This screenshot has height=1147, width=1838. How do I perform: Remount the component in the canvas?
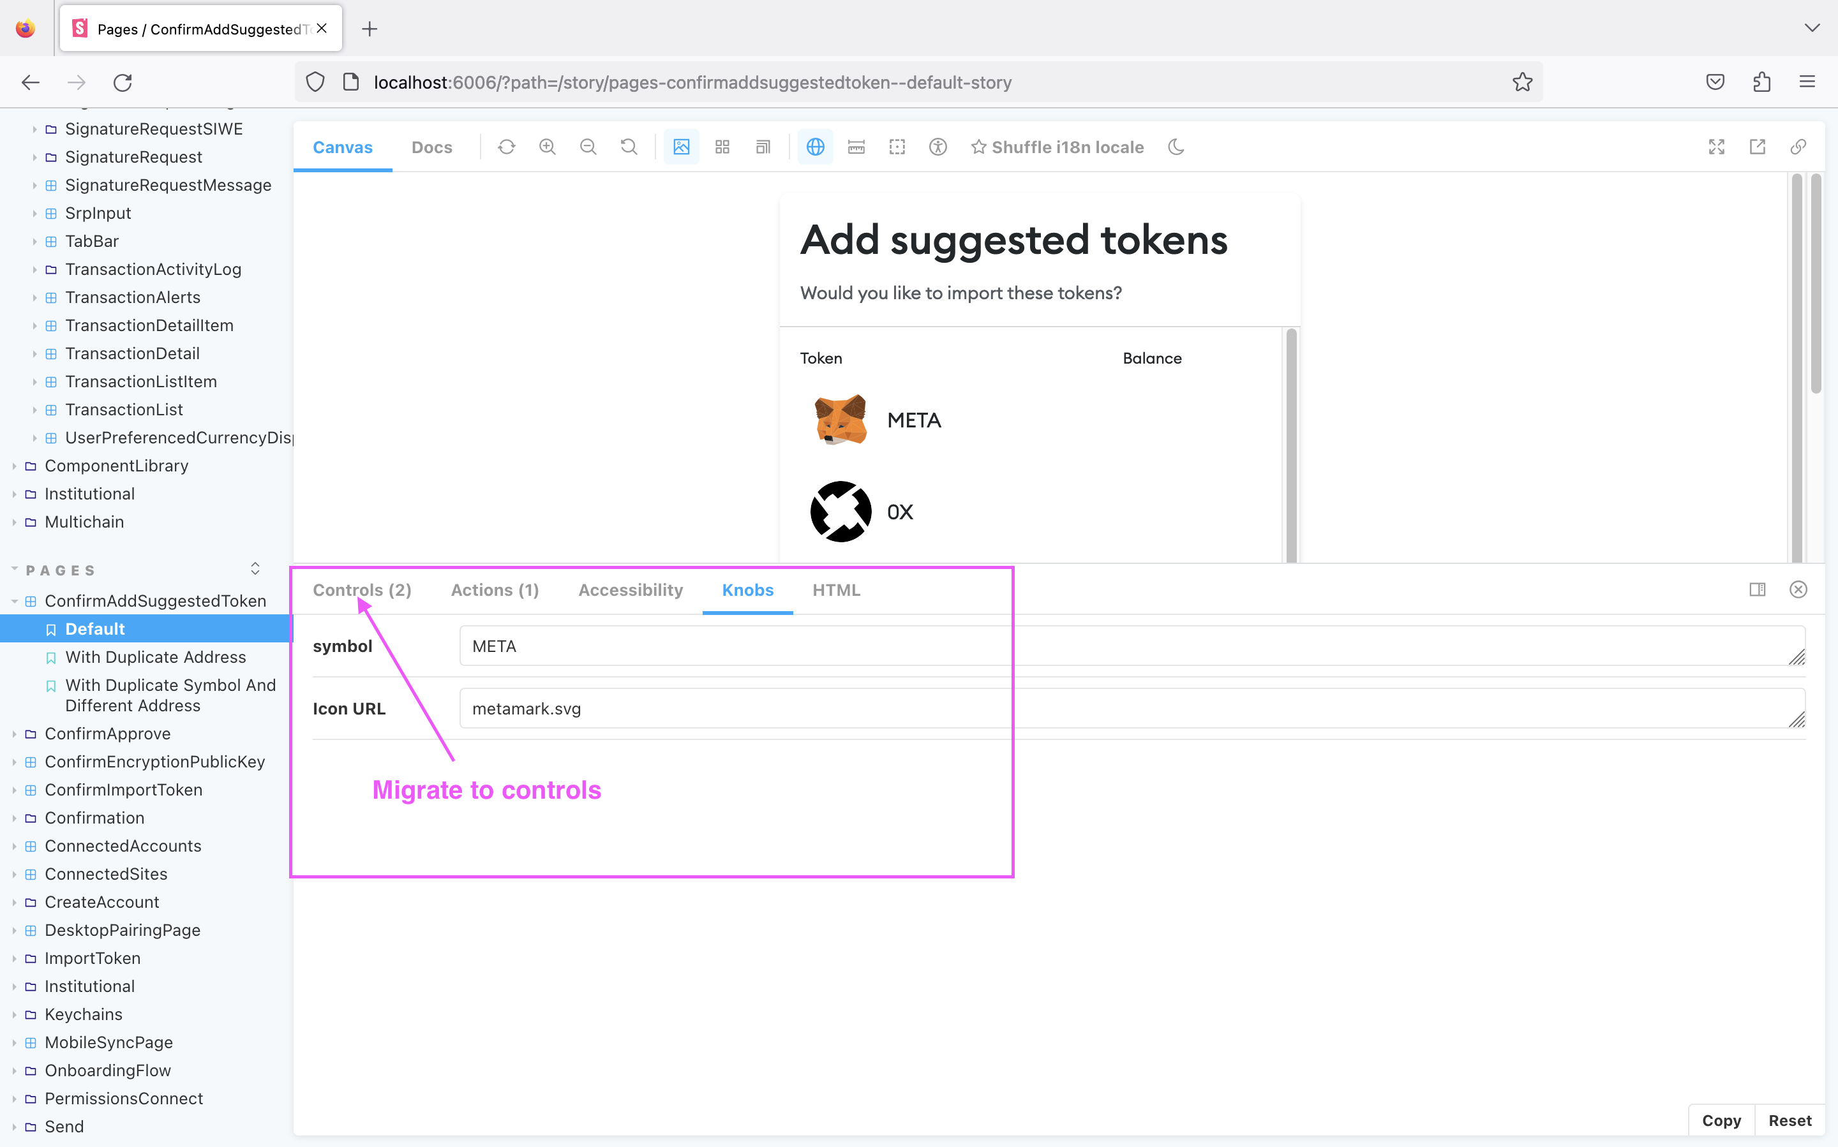point(507,147)
